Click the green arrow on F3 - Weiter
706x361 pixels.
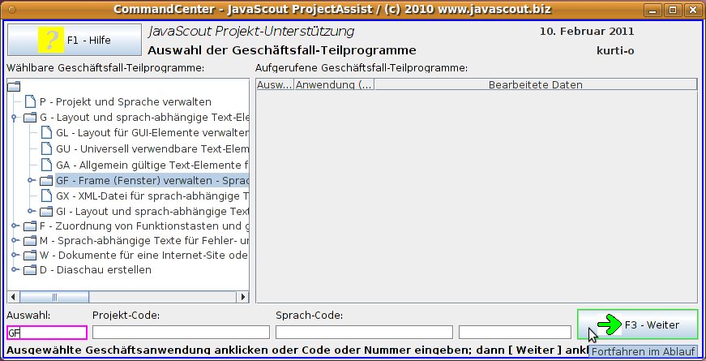(608, 324)
